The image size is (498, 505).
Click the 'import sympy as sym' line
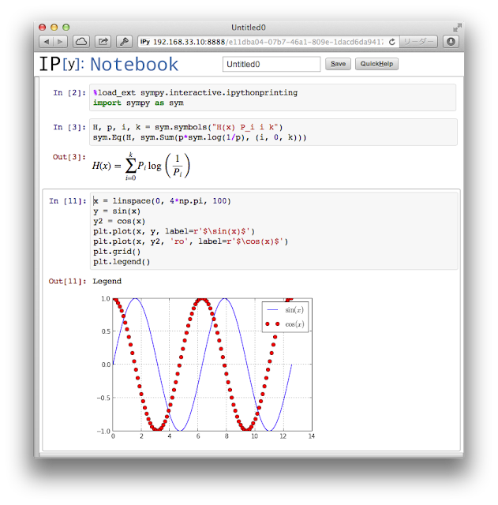(139, 103)
